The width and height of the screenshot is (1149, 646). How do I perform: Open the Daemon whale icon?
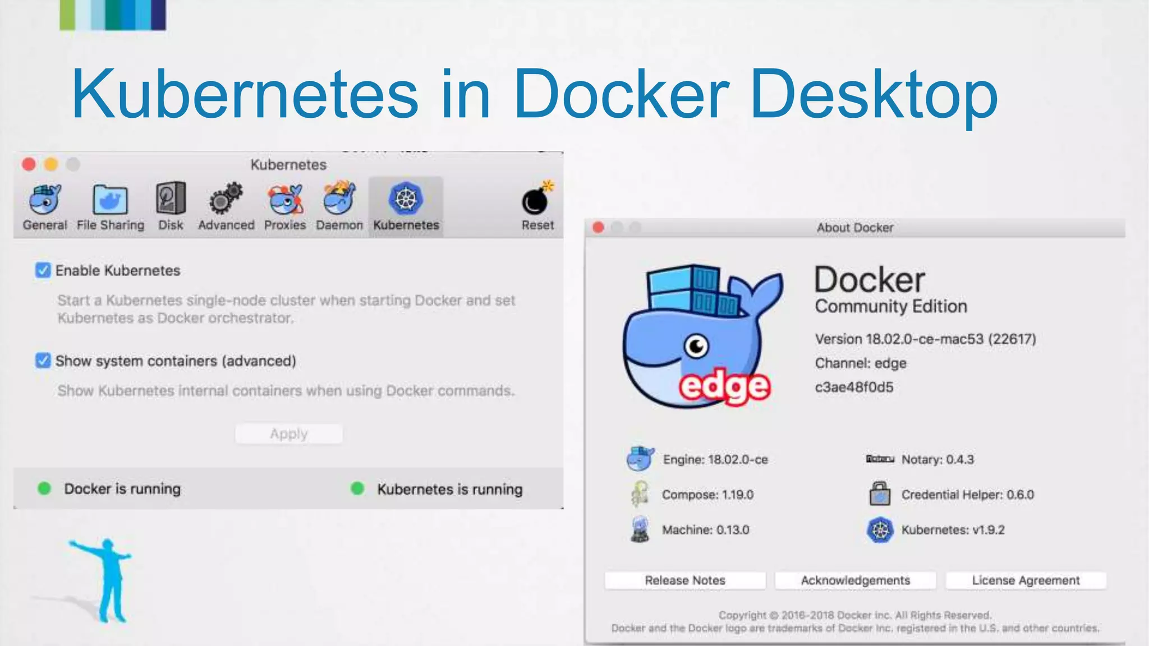[x=339, y=198]
